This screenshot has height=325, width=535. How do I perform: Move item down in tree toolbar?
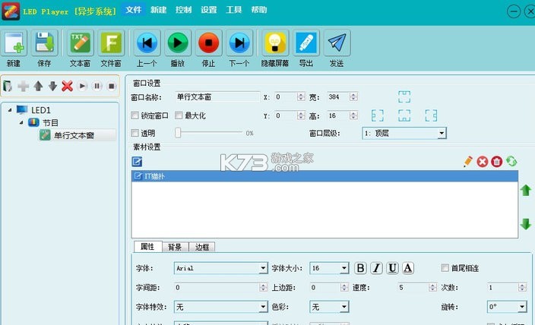[52, 86]
